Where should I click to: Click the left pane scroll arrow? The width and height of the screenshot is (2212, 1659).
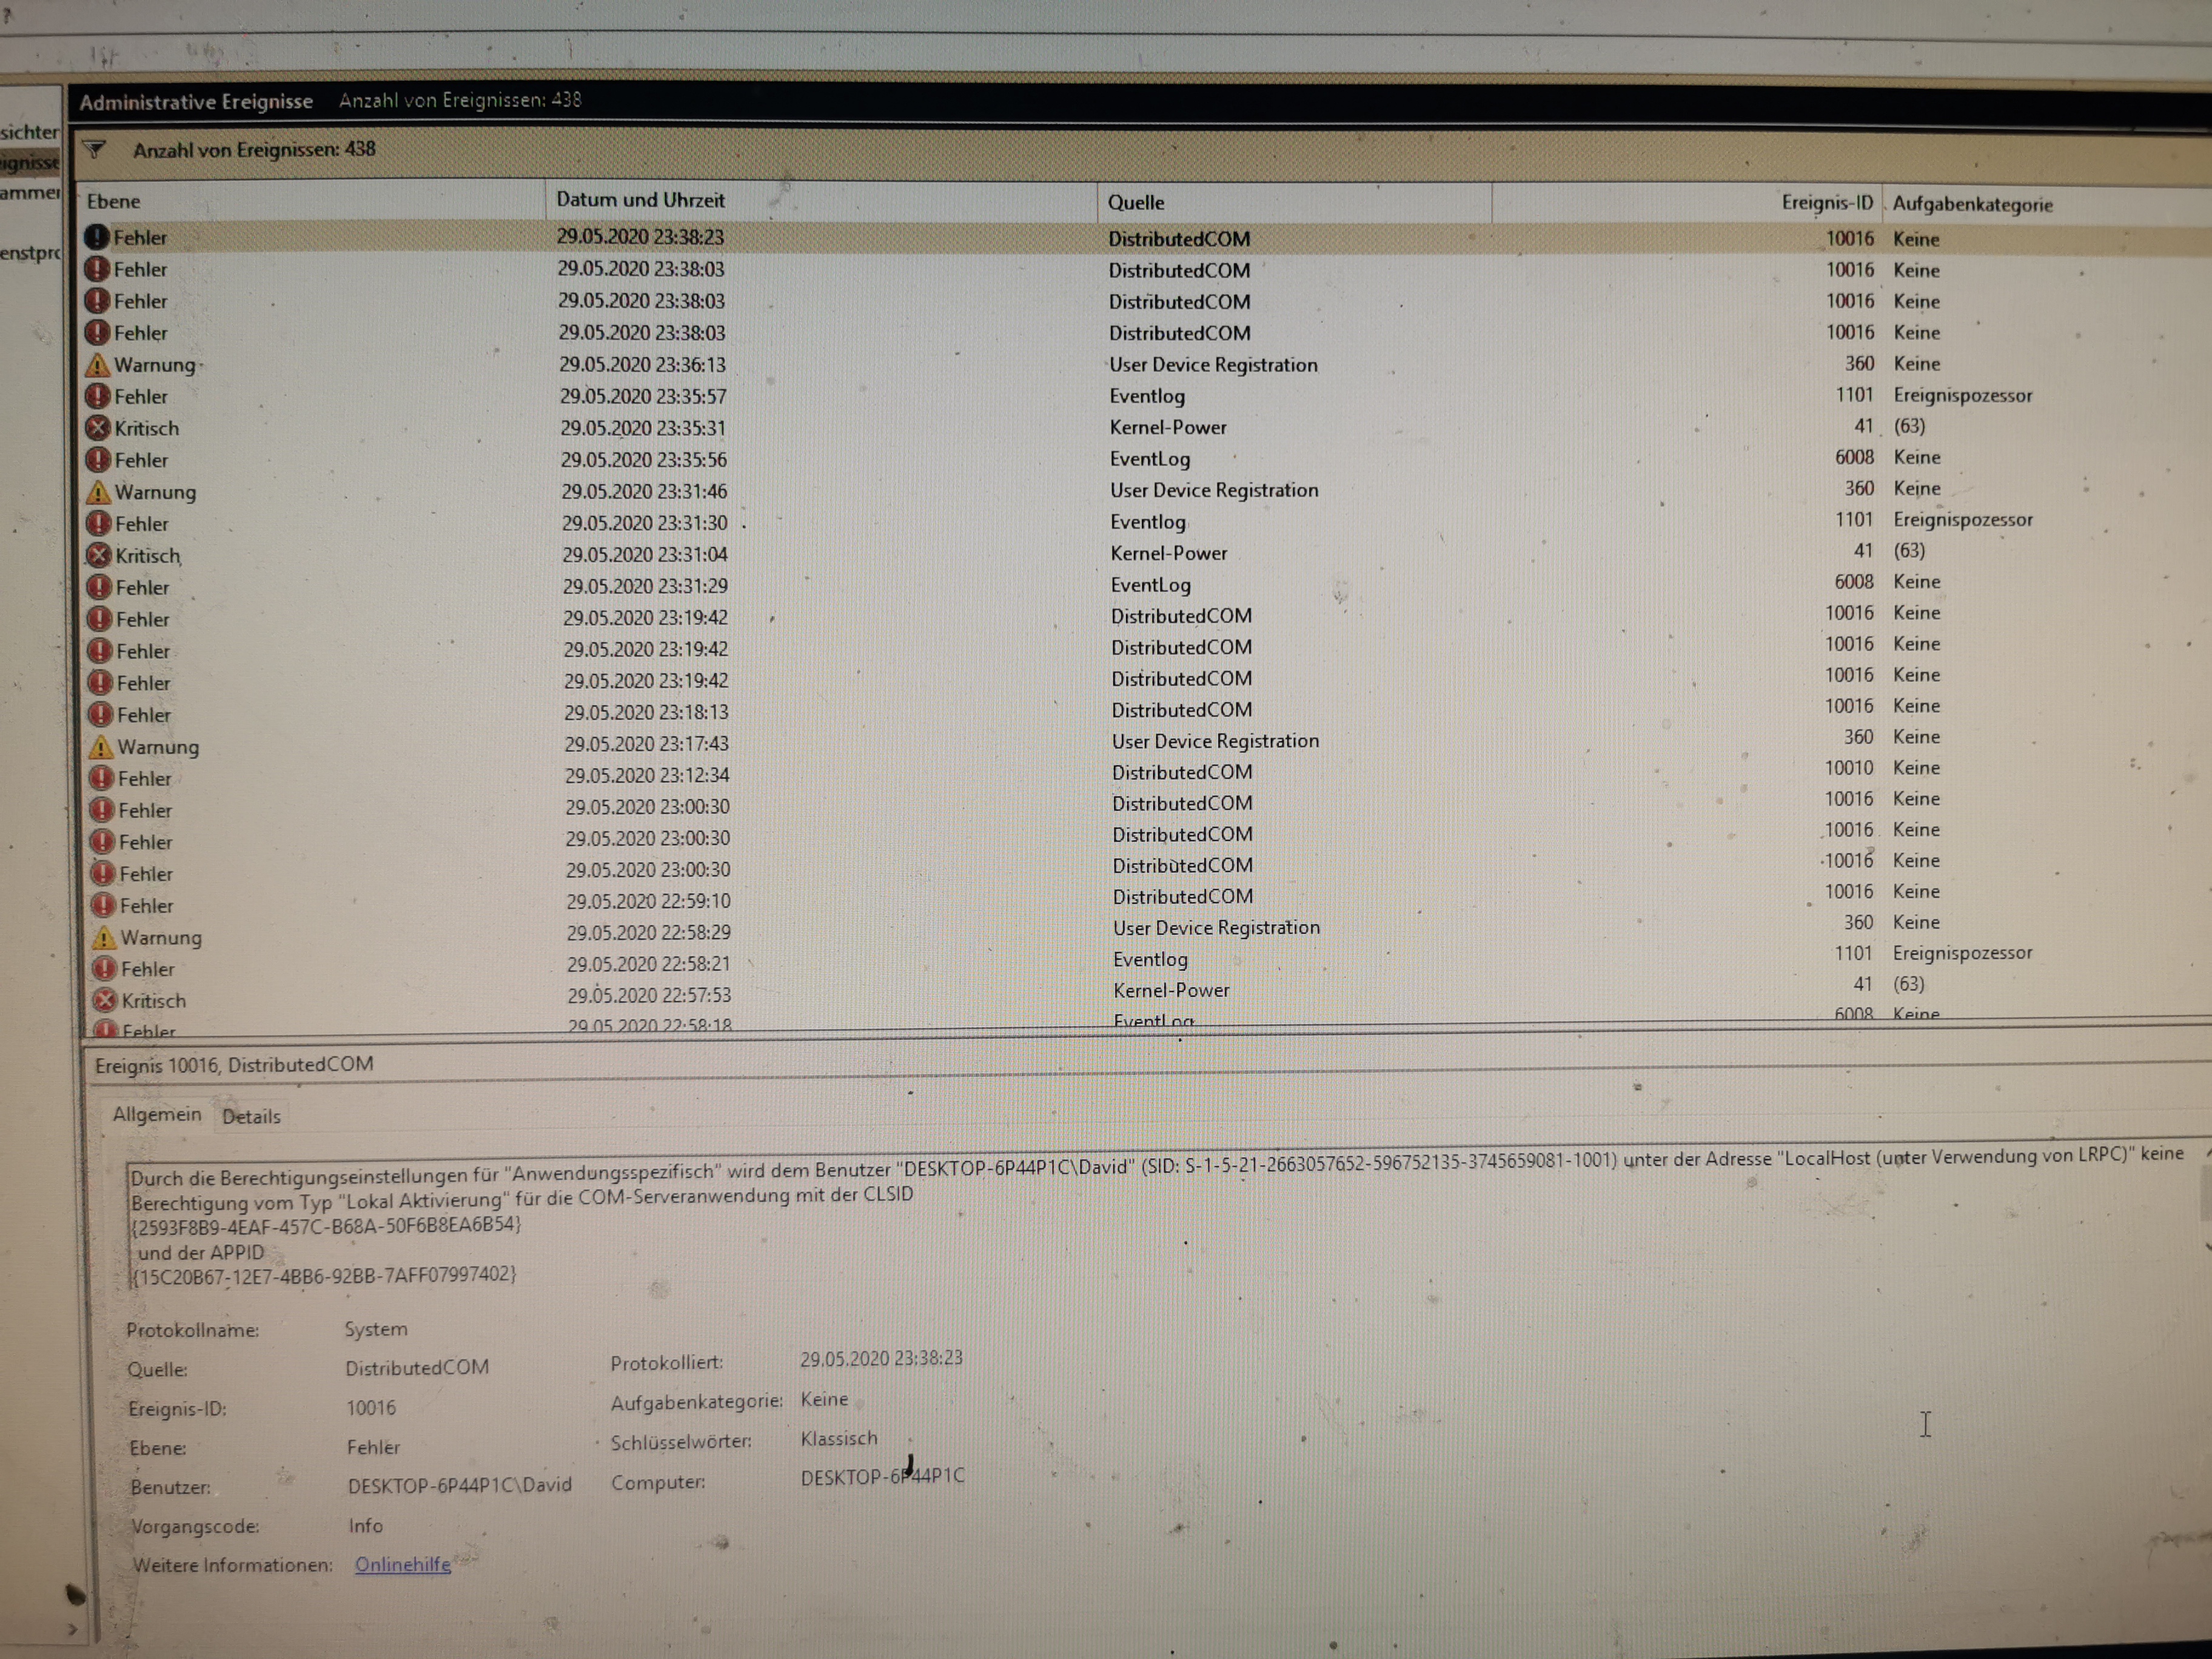click(72, 1630)
